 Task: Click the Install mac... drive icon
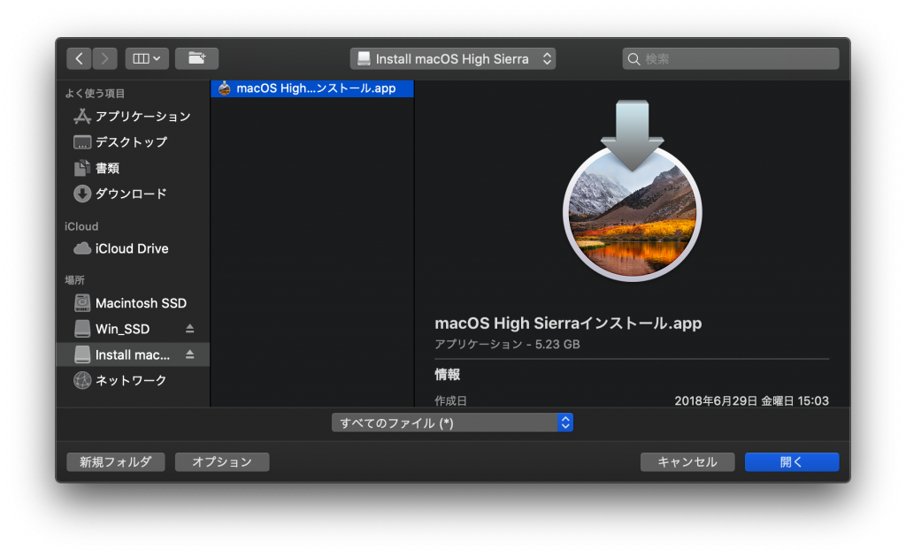(x=82, y=354)
